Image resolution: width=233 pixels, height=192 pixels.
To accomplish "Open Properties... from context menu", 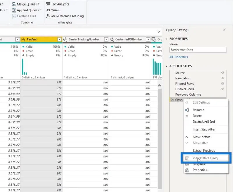I will pyautogui.click(x=201, y=170).
